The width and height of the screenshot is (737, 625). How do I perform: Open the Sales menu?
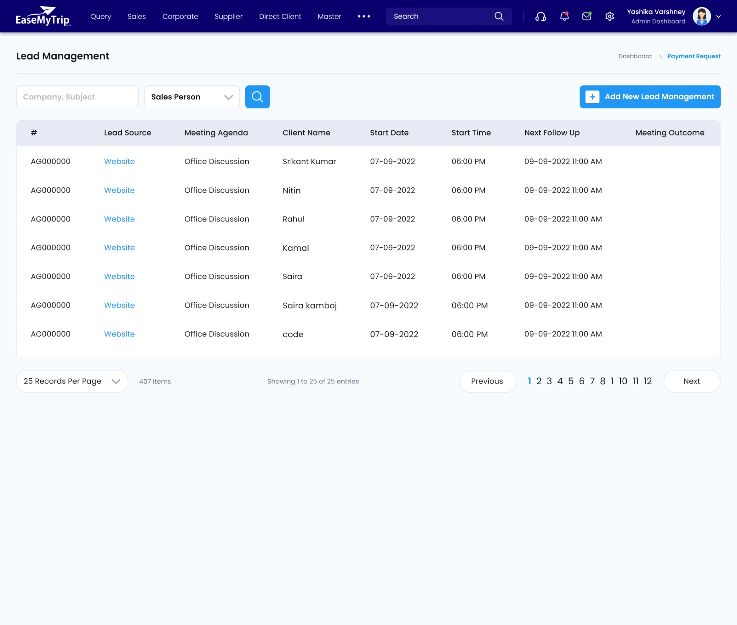[x=137, y=16]
